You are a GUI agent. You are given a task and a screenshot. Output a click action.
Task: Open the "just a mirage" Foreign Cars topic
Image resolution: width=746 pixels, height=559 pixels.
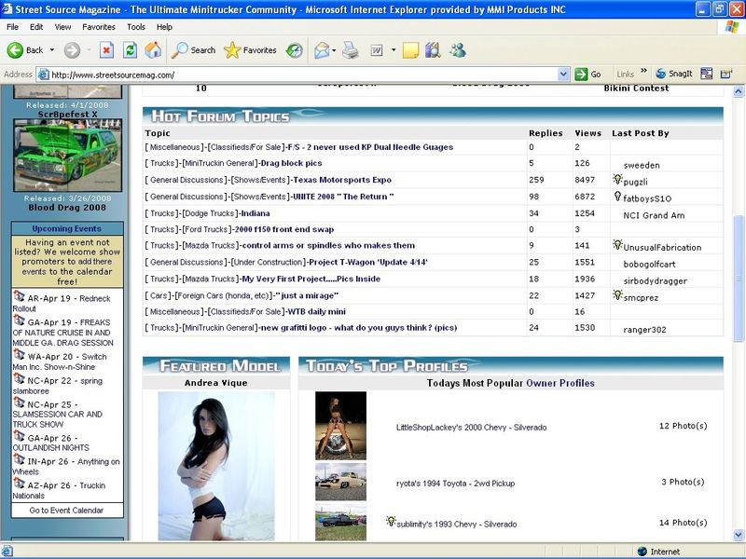(308, 295)
